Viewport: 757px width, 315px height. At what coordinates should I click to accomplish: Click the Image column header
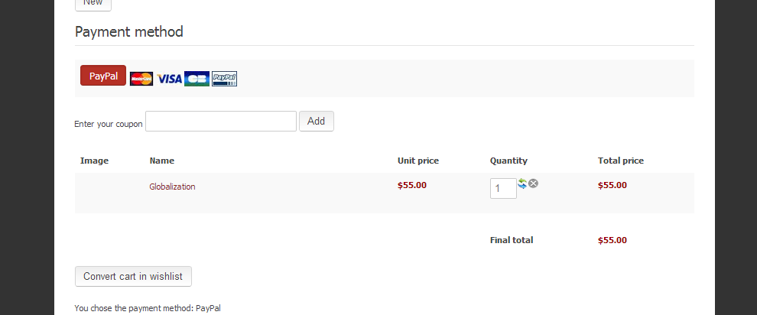(x=95, y=161)
